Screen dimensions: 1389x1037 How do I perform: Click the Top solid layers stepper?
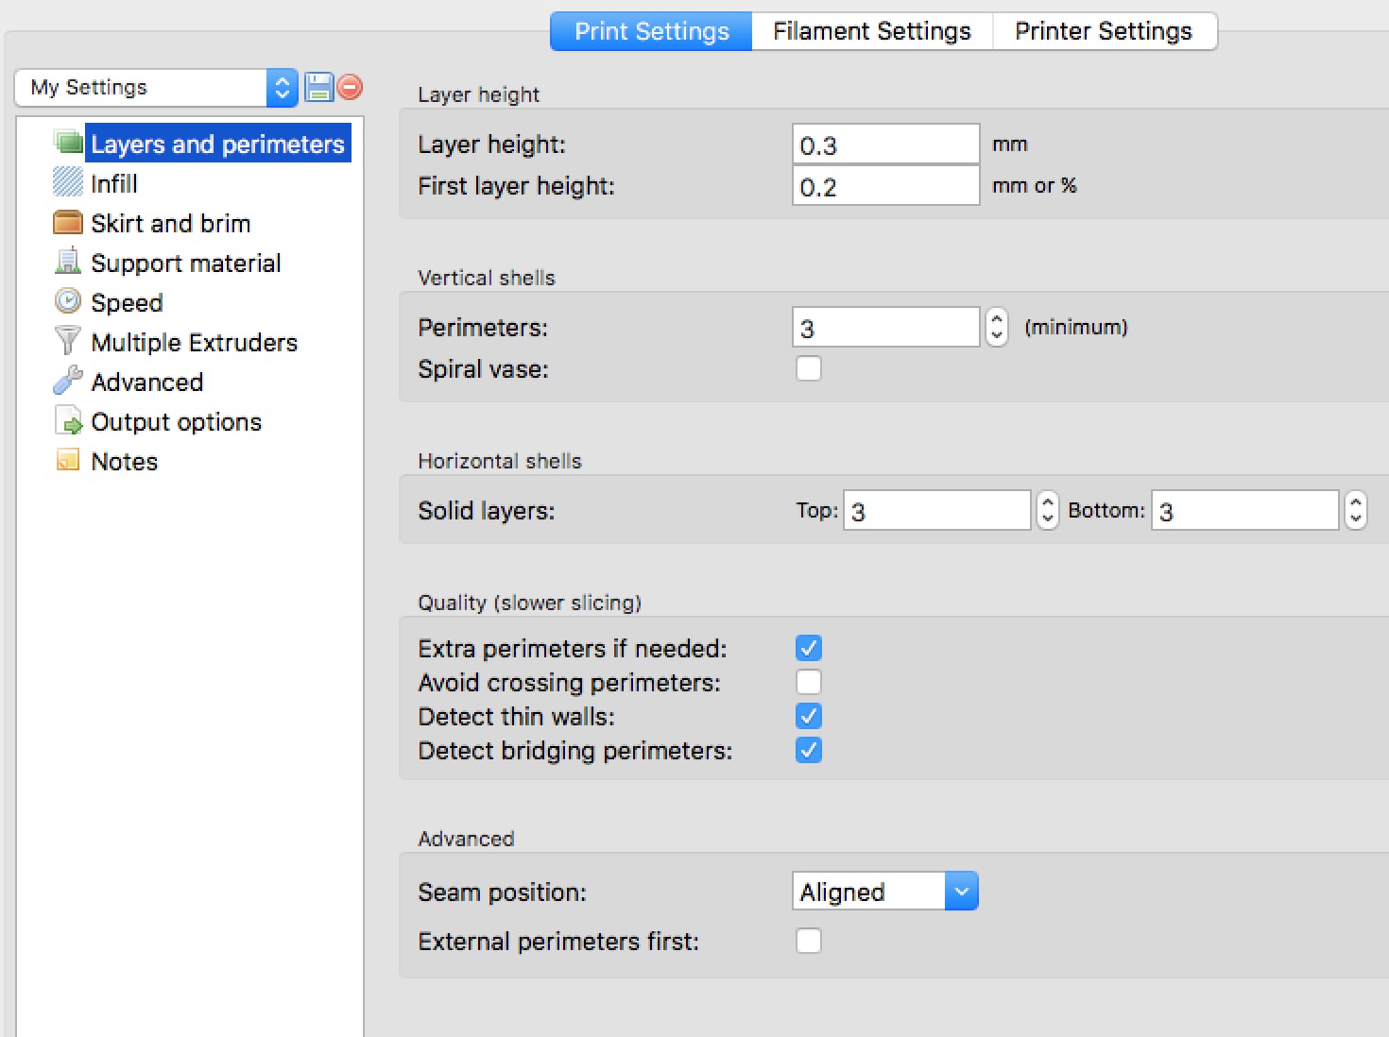(1048, 510)
